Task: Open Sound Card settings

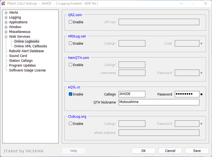Action: (18, 56)
